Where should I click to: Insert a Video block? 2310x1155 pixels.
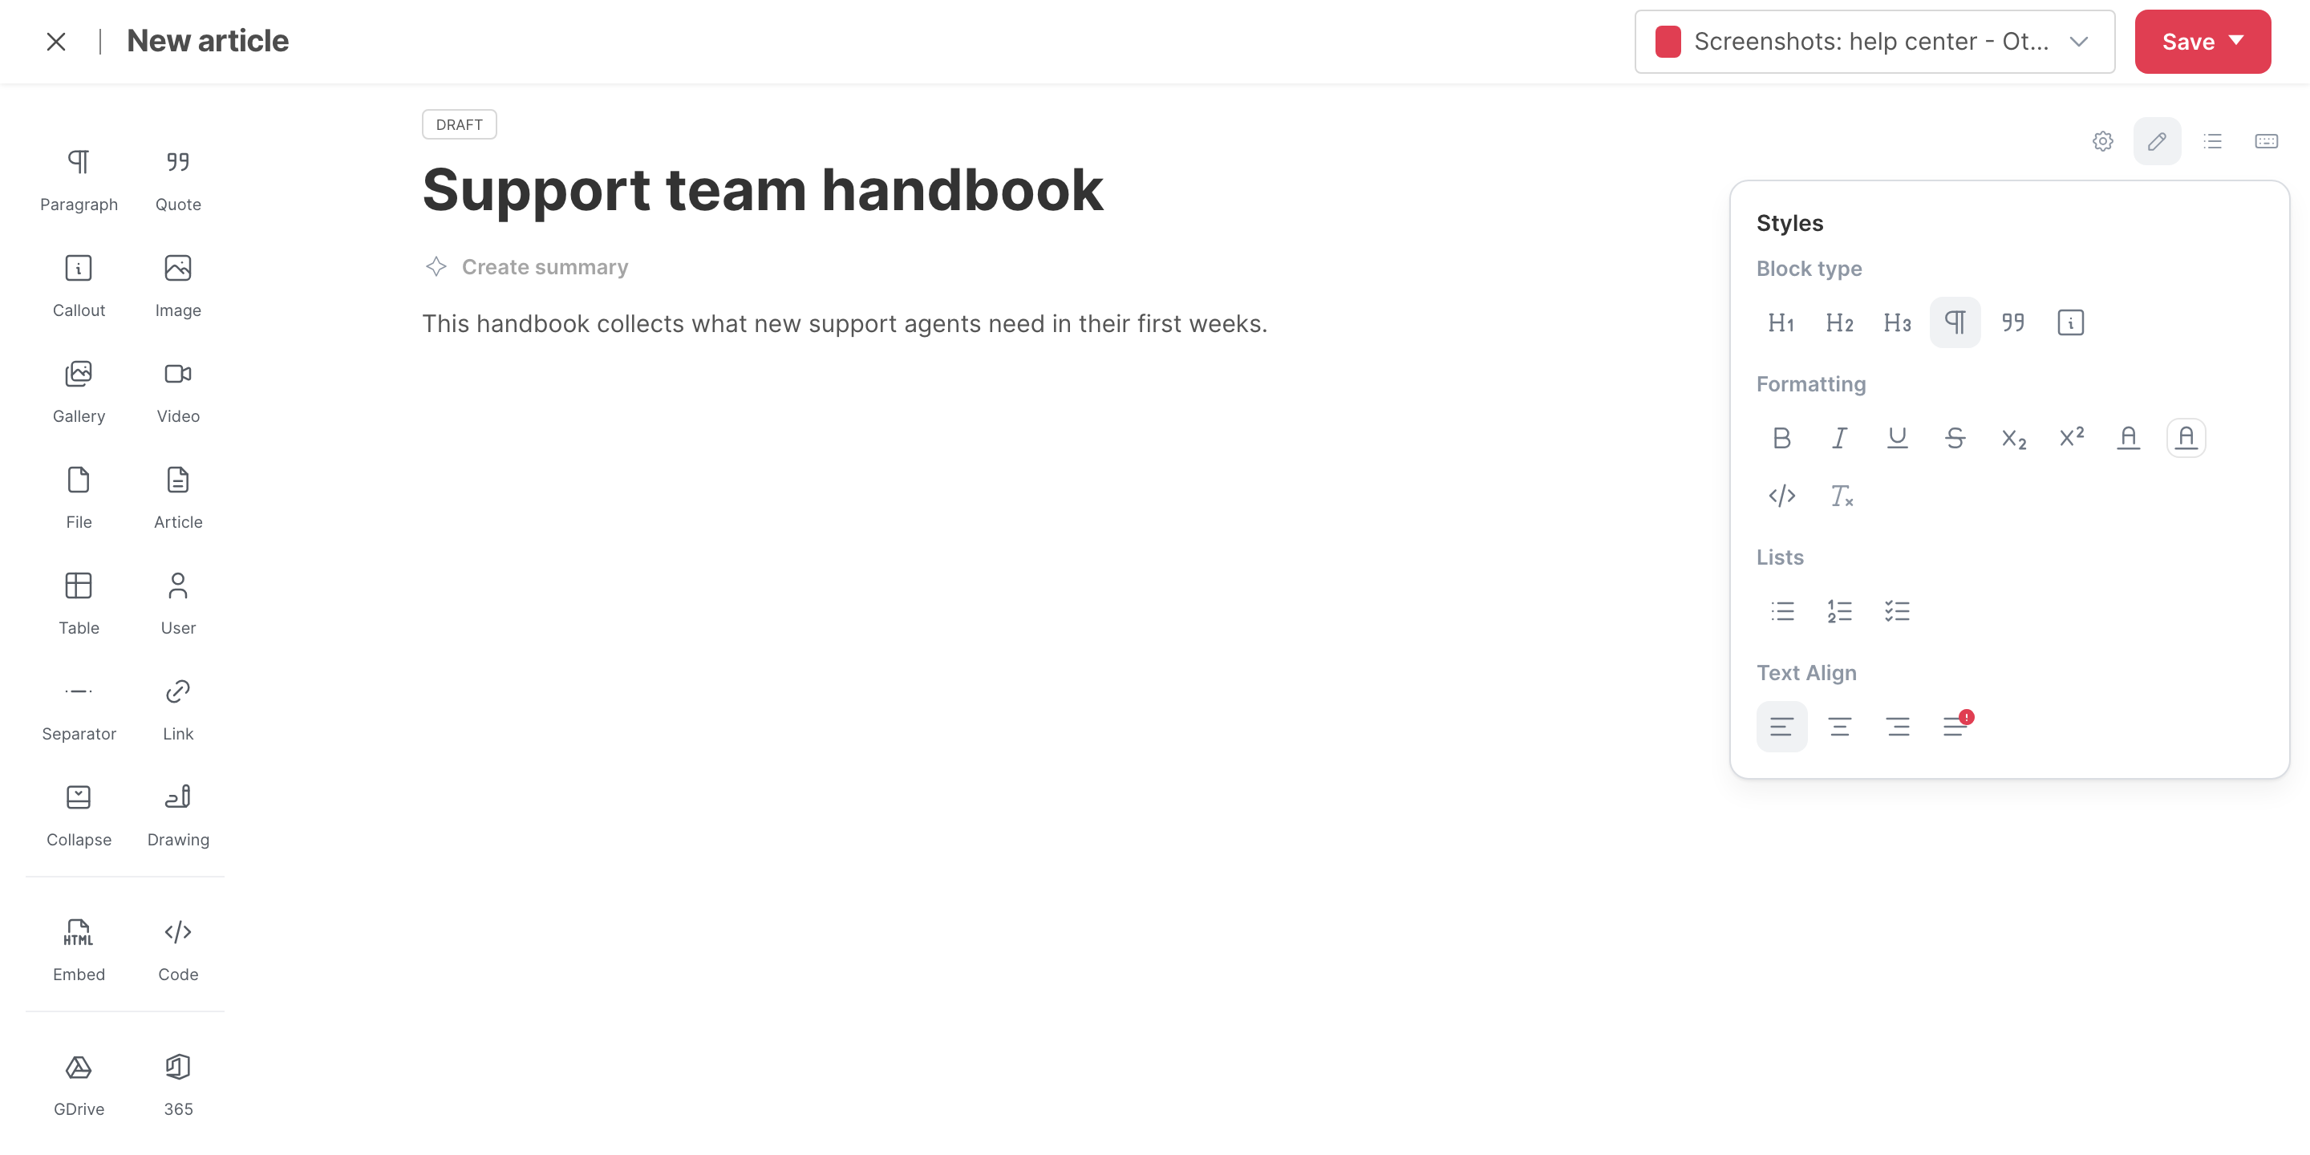pos(177,392)
